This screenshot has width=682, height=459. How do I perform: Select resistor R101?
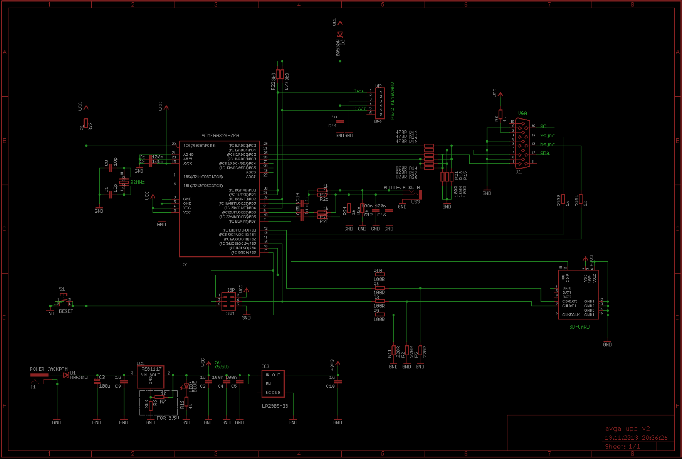tap(581, 199)
